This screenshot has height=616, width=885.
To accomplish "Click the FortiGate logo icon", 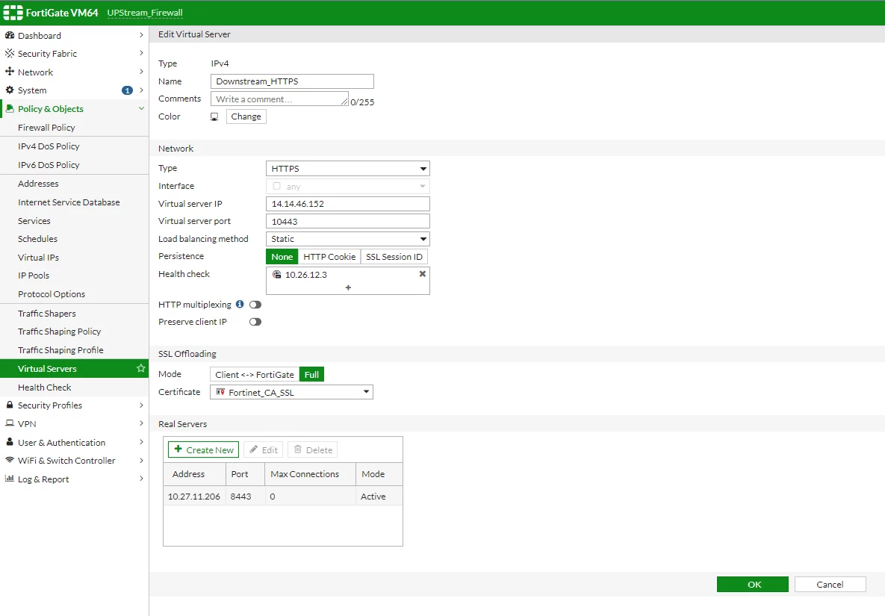I will pos(13,13).
